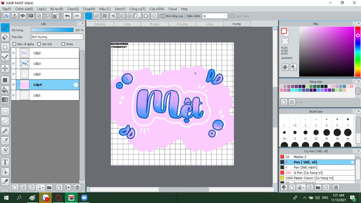Image resolution: width=361 pixels, height=203 pixels.
Task: Select the rectangular selection tool
Action: (5, 111)
